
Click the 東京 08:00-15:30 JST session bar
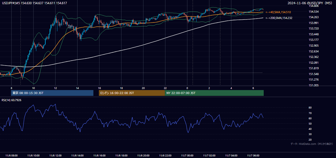(52, 93)
